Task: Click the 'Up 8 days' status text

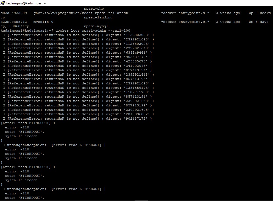Action: point(258,22)
